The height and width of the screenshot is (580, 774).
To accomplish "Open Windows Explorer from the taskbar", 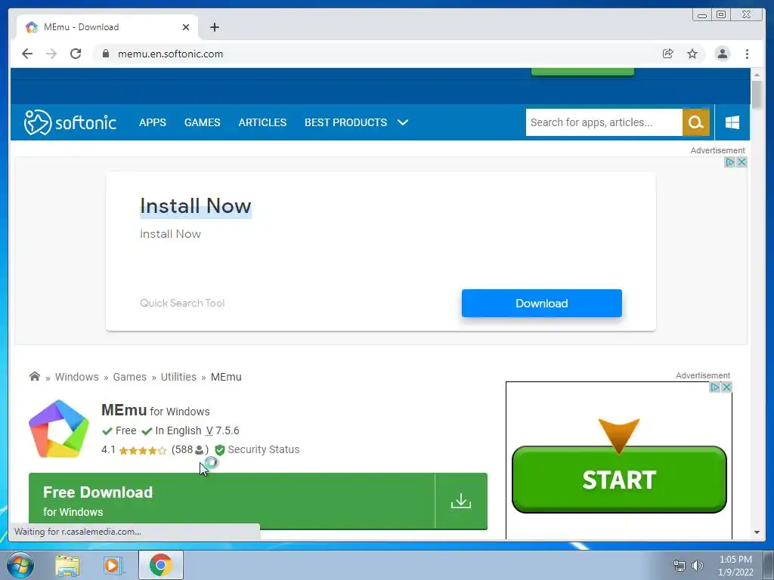I will click(x=67, y=566).
